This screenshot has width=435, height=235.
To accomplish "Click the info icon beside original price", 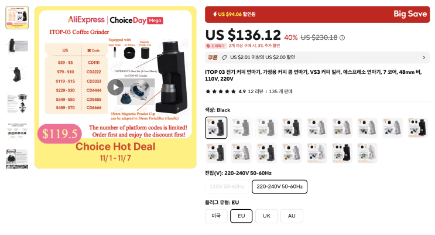I will [342, 38].
